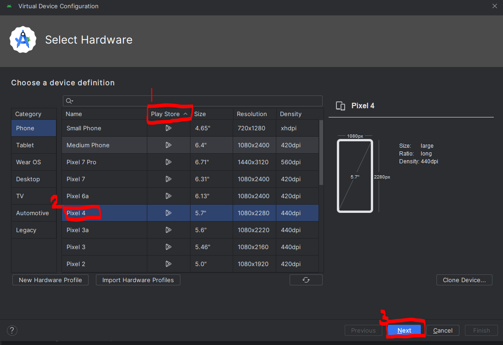The image size is (503, 345).
Task: Click the search magnifier icon
Action: point(69,101)
